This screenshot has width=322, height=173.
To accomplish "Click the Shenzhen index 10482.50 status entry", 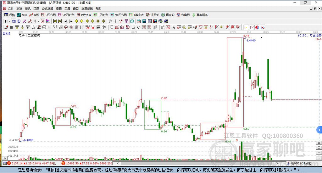I will tap(87, 163).
